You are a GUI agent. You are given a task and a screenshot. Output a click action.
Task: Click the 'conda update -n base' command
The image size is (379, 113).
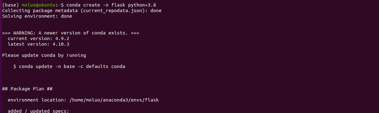tap(47, 66)
